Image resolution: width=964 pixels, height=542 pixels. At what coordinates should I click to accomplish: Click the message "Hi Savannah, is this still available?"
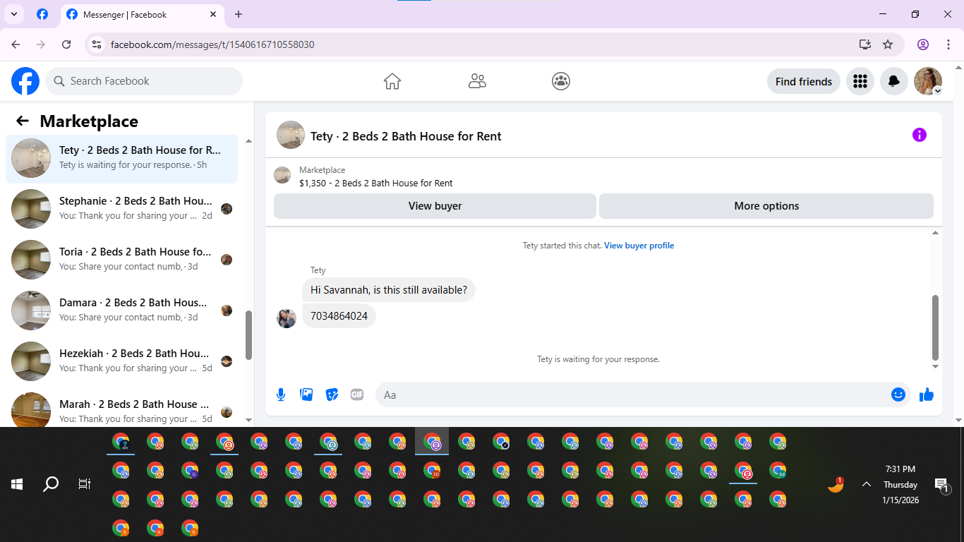pos(389,290)
